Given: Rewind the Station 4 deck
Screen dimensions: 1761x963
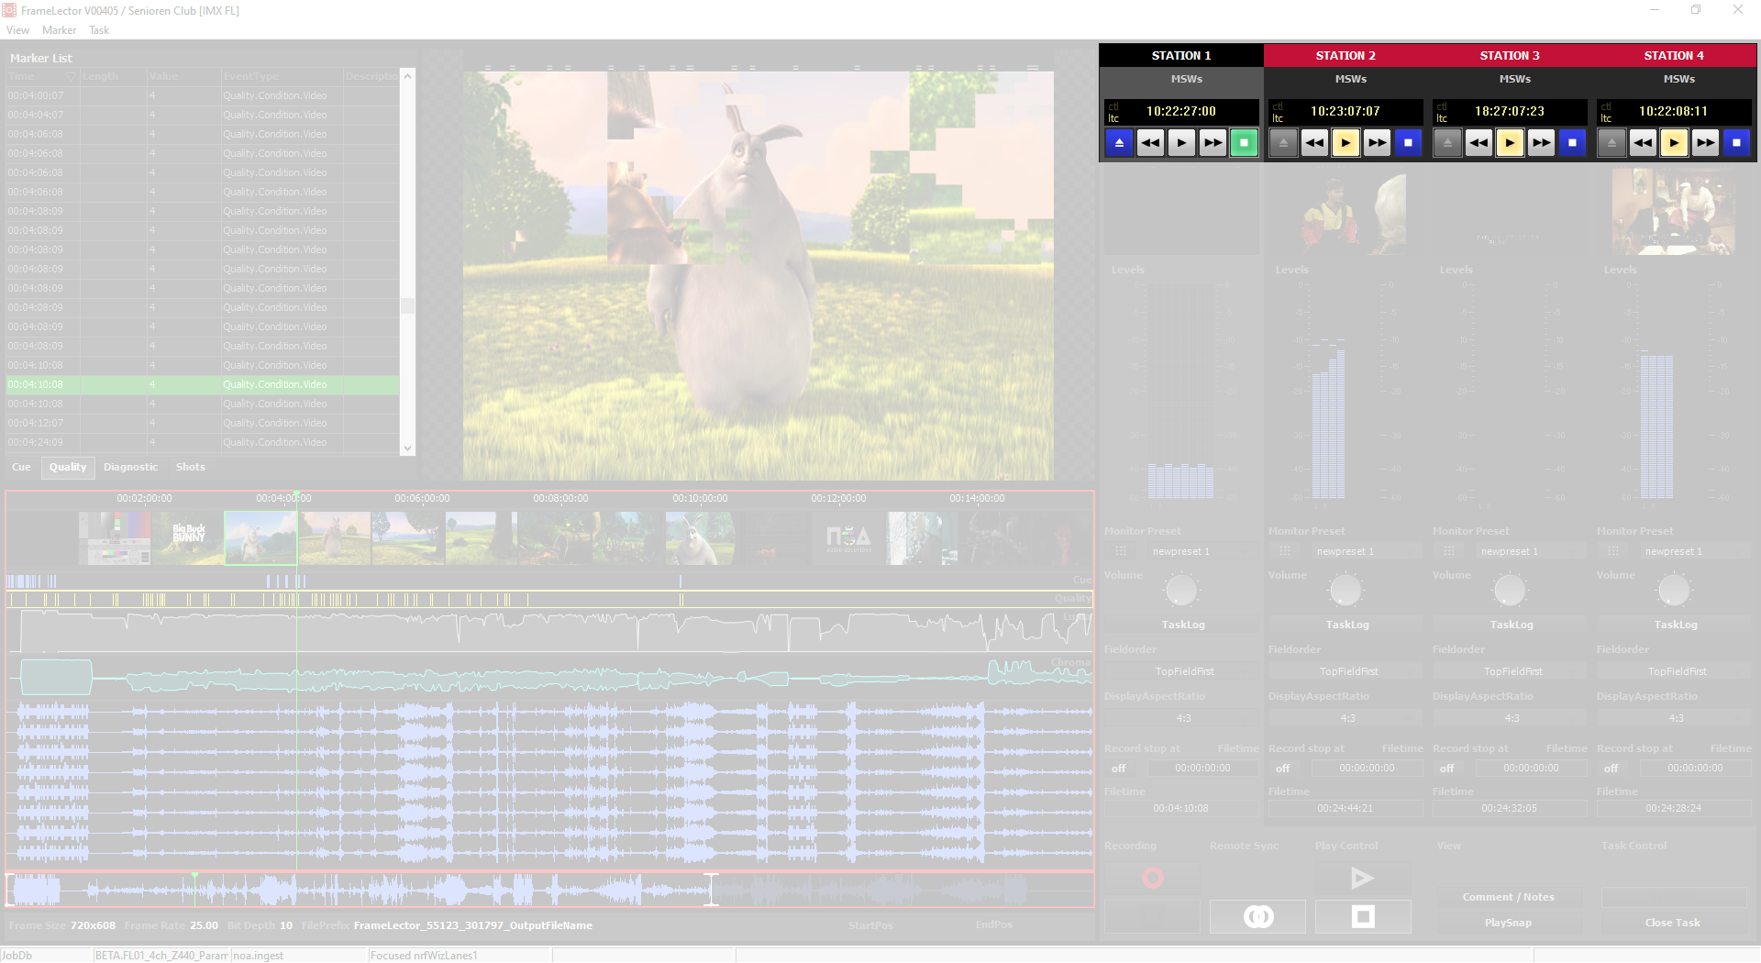Looking at the screenshot, I should [x=1643, y=143].
